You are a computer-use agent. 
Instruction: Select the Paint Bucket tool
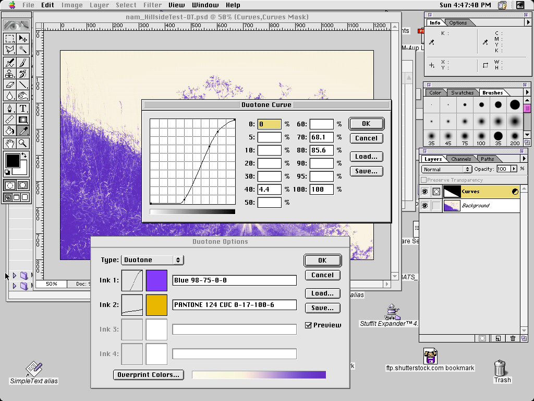point(10,131)
